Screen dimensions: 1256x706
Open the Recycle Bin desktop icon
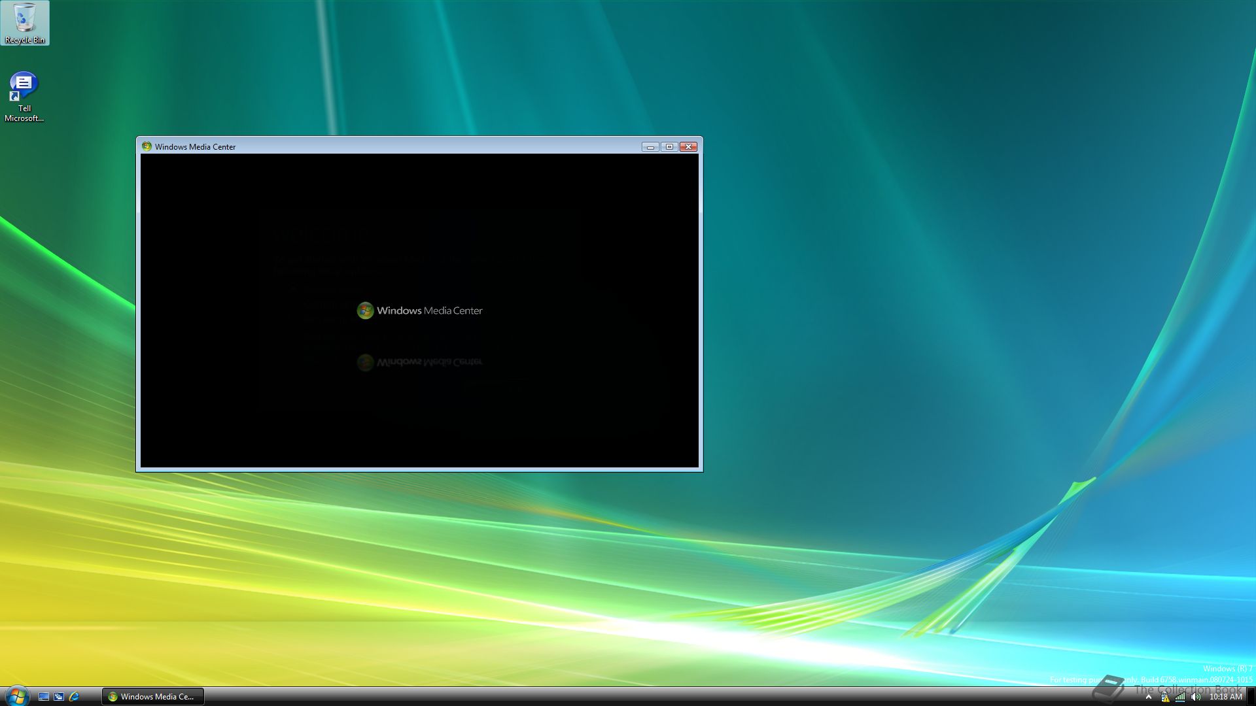click(25, 23)
